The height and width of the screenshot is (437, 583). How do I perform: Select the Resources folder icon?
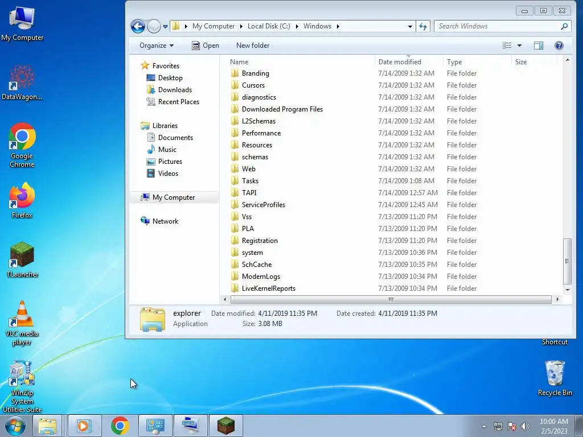pyautogui.click(x=235, y=145)
